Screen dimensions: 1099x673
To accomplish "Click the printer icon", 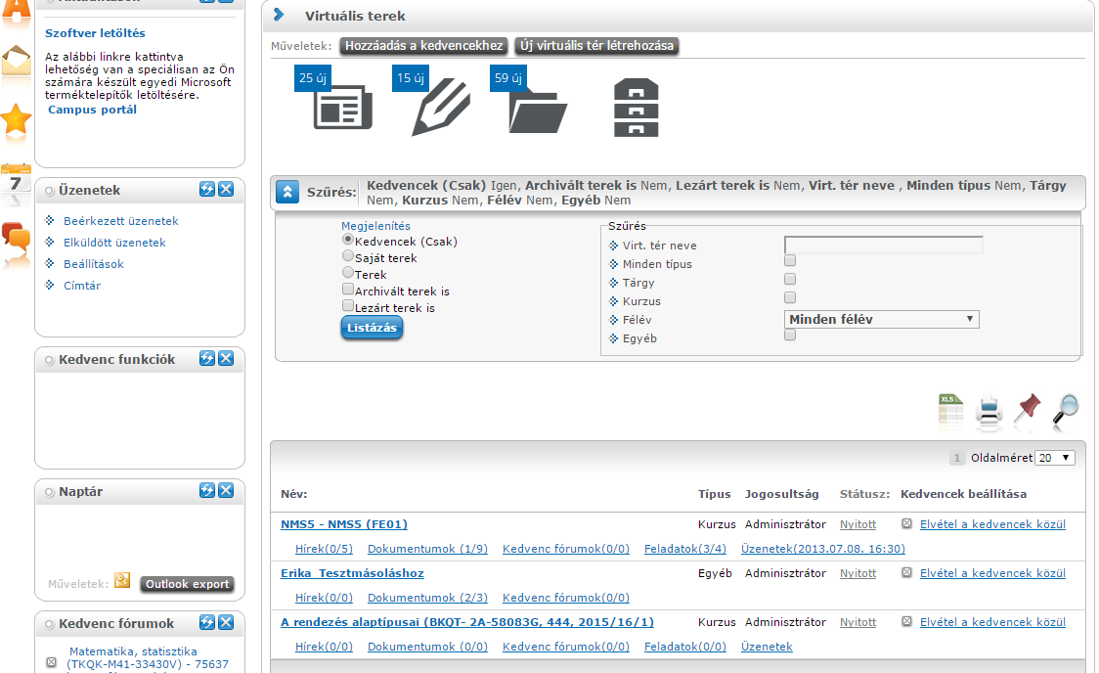I will pyautogui.click(x=989, y=411).
